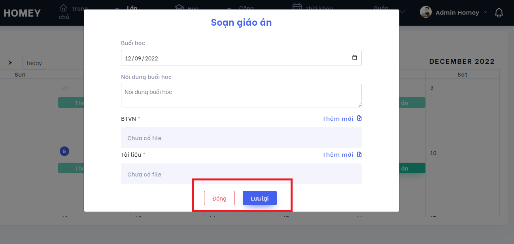Click inside the Nội dung buổi học textarea
Screen dimensions: 514x244
(x=241, y=95)
